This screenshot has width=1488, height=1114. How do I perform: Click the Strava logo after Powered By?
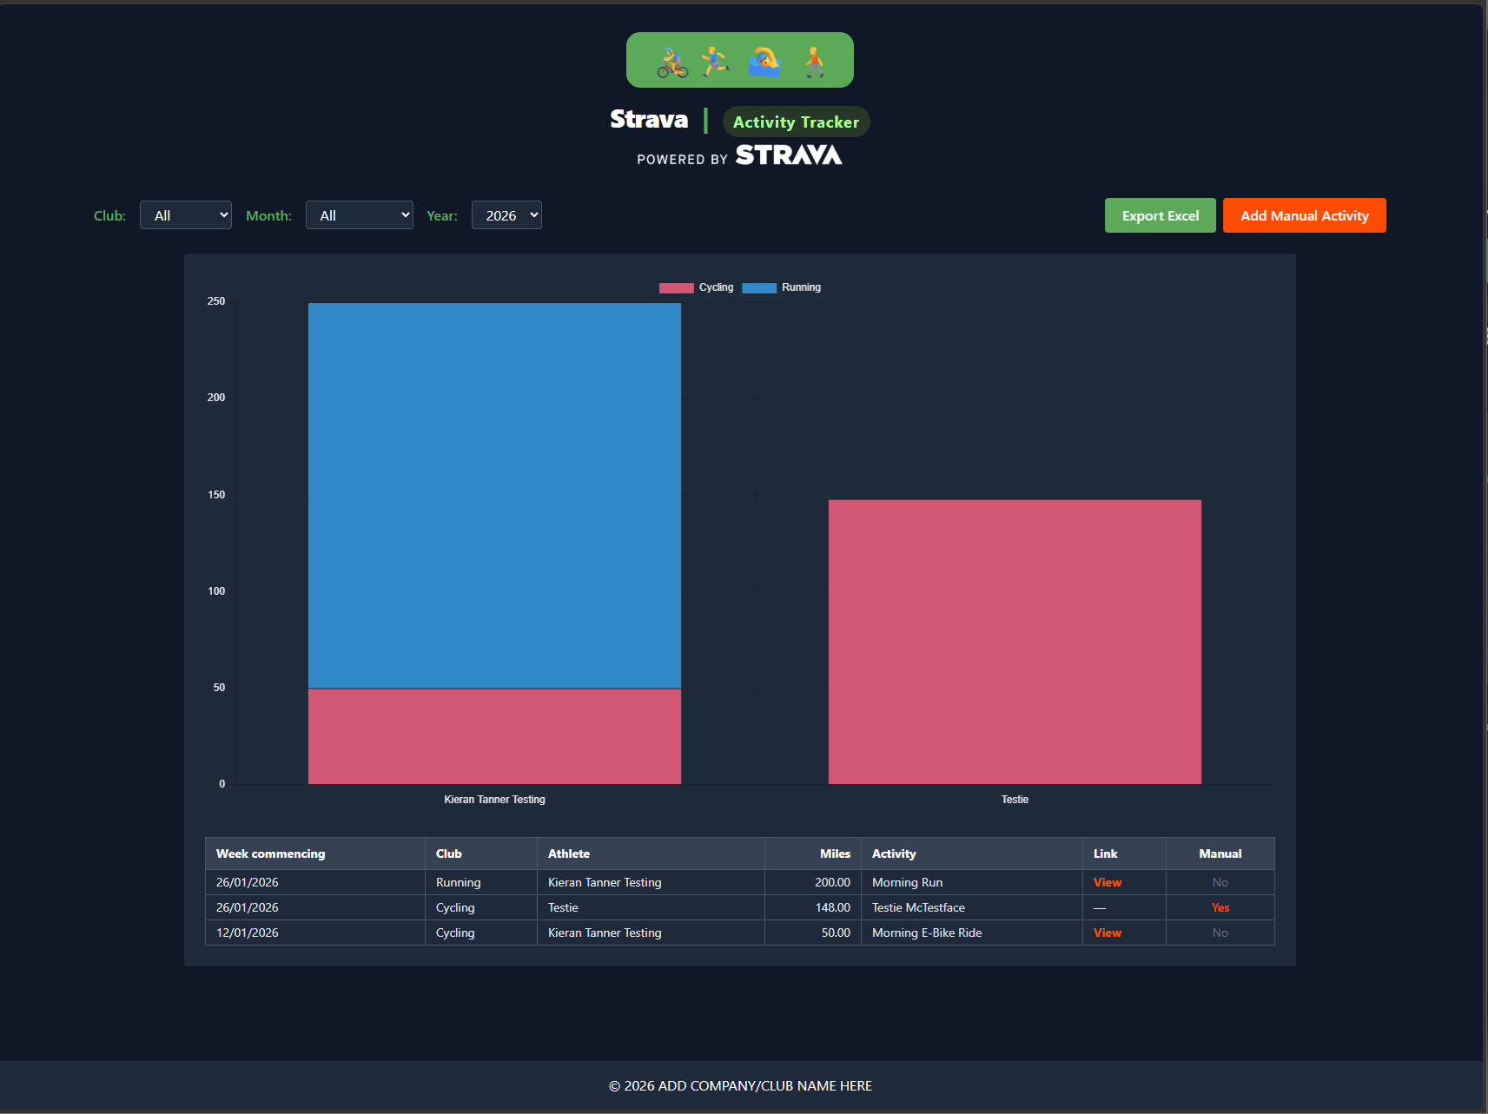[x=789, y=155]
